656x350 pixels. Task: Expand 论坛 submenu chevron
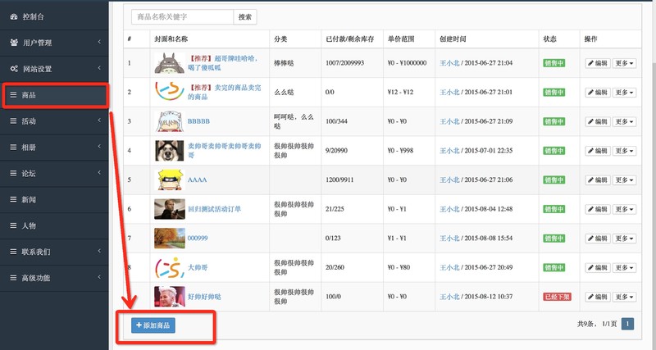pyautogui.click(x=99, y=172)
